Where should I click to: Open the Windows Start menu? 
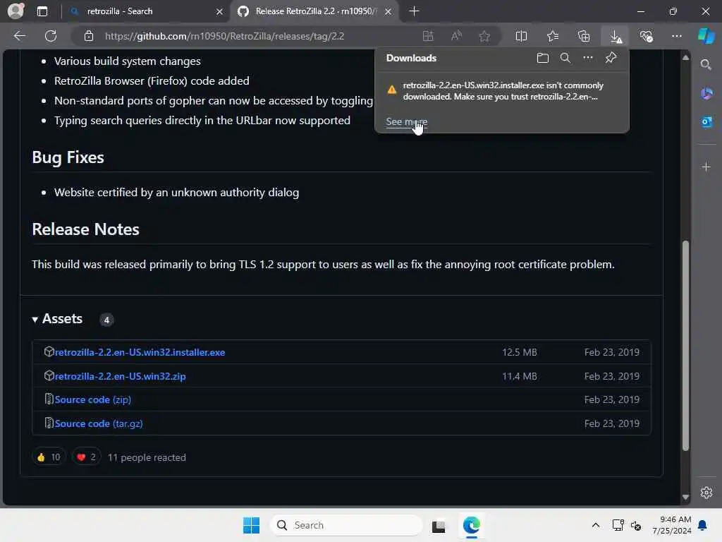tap(252, 525)
